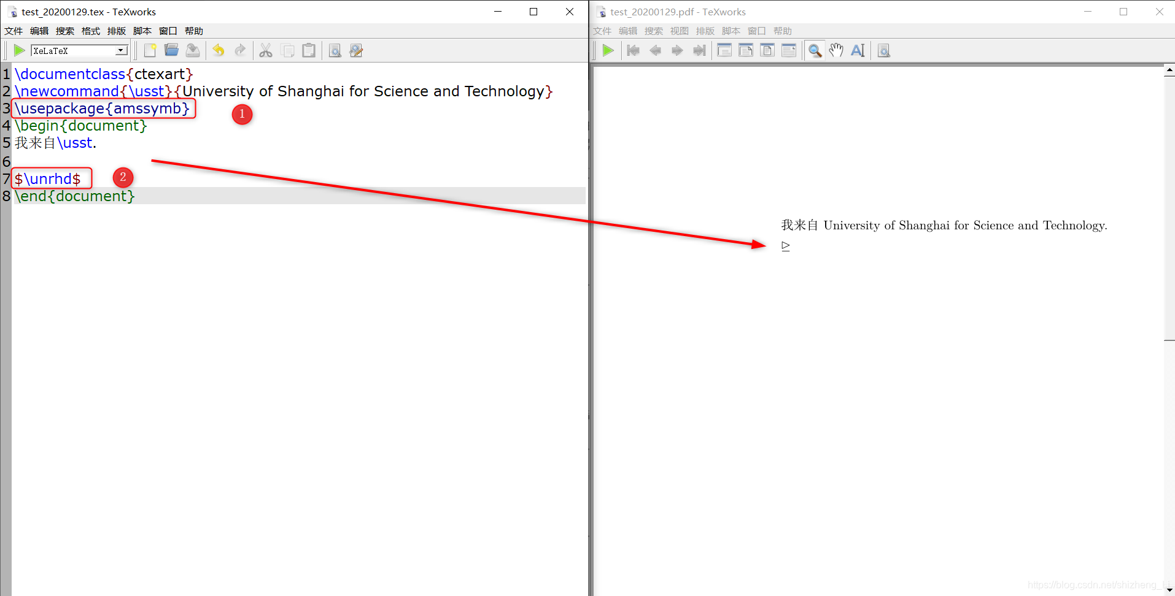
Task: Click the \begin{document} line
Action: [x=81, y=126]
